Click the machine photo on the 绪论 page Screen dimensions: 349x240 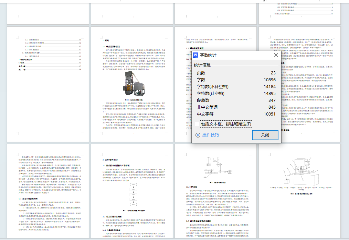pyautogui.click(x=134, y=84)
